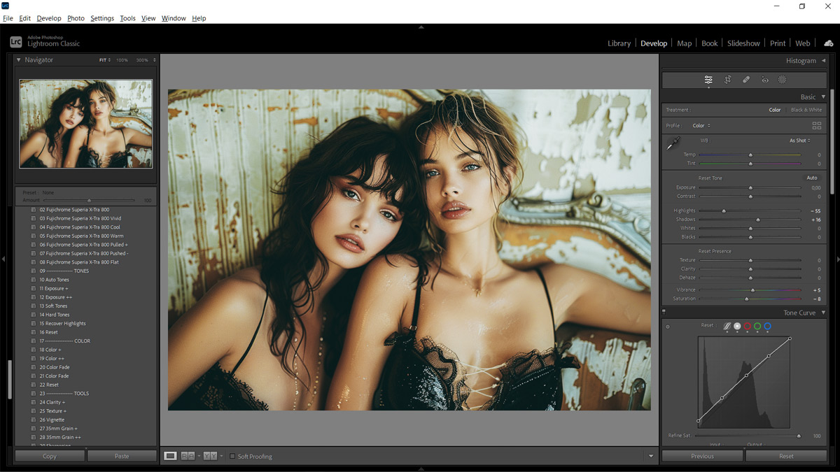Image resolution: width=840 pixels, height=472 pixels.
Task: Open the WB As Shot dropdown
Action: click(x=798, y=140)
